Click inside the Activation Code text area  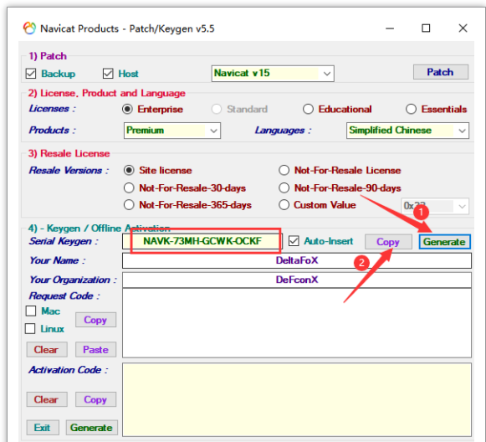297,400
